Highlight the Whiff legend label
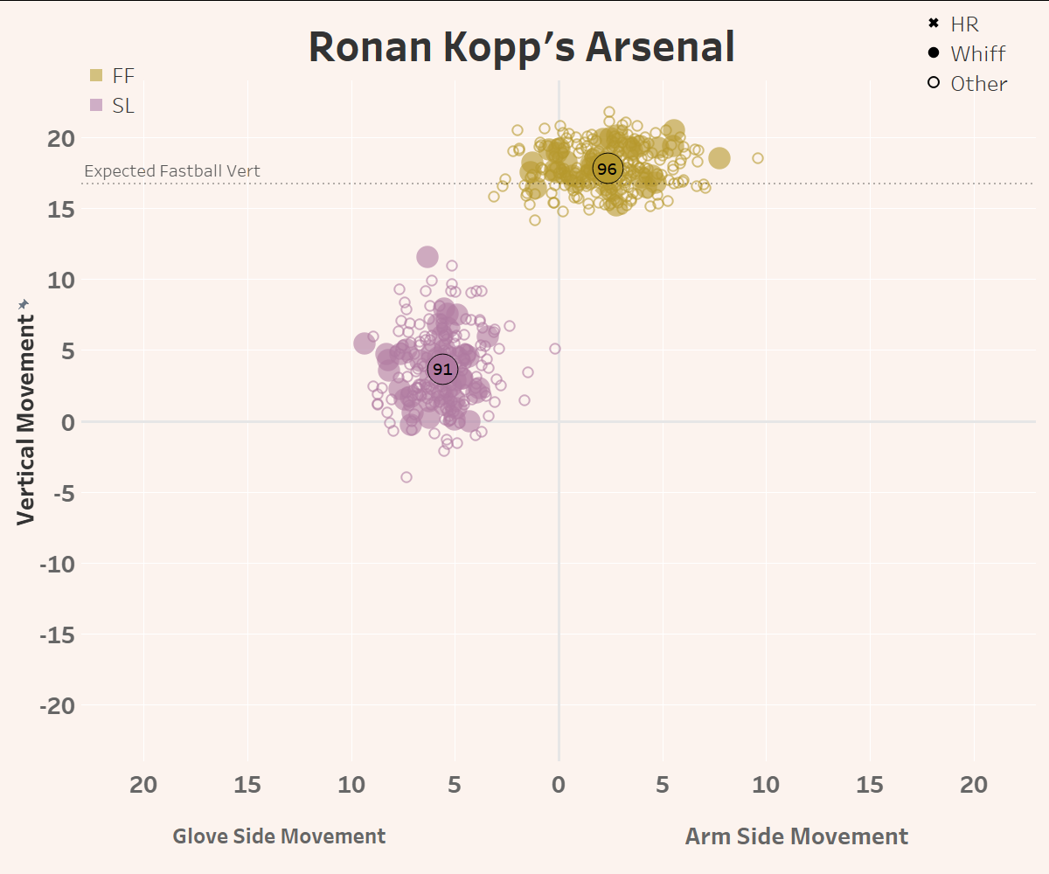This screenshot has height=874, width=1049. 978,53
